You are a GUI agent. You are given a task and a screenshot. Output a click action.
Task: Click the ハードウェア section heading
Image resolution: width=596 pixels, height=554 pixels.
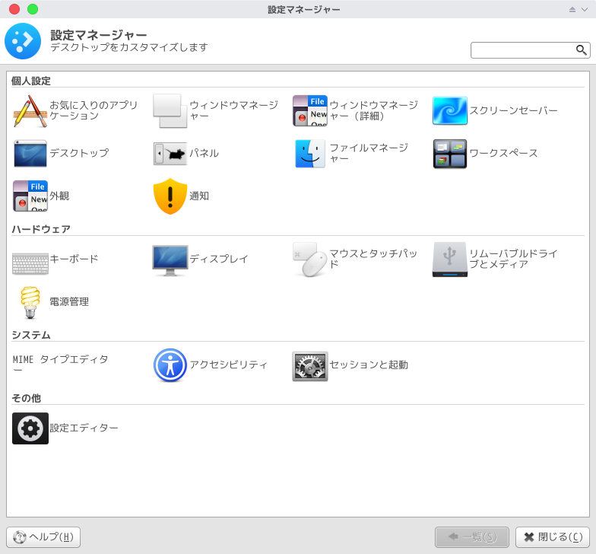(x=41, y=229)
